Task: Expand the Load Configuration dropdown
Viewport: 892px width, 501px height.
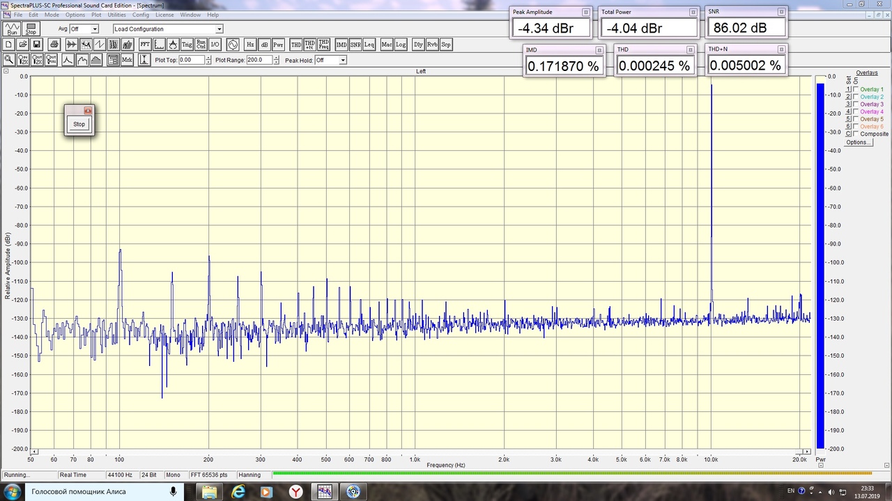Action: tap(219, 29)
